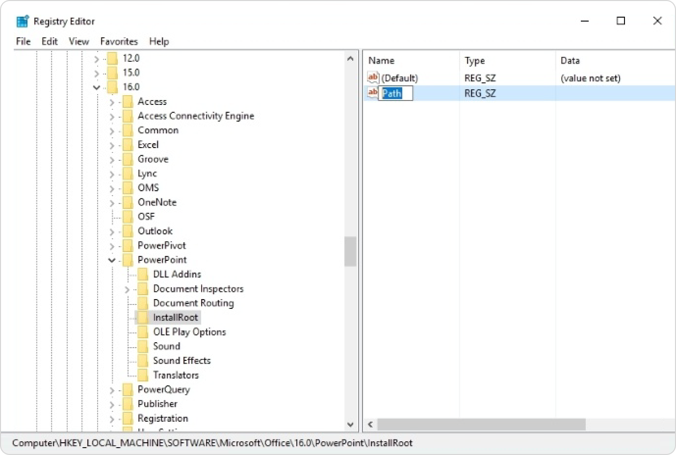Select the (Default) value entry
Image resolution: width=676 pixels, height=455 pixels.
point(399,78)
